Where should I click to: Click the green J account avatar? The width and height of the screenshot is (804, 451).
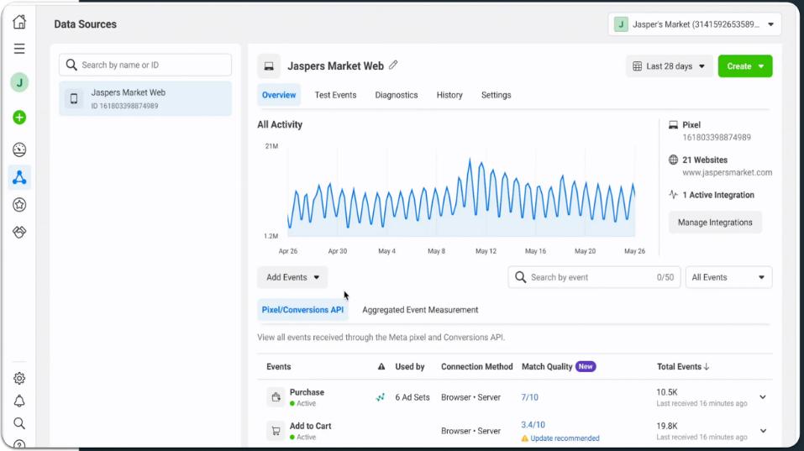coord(19,82)
